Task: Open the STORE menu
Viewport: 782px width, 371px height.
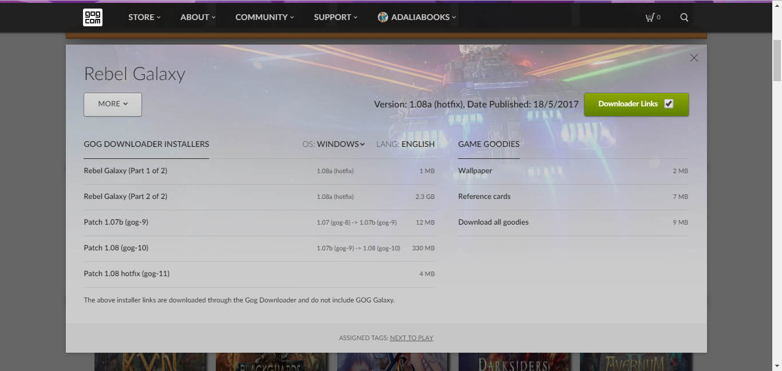Action: 144,17
